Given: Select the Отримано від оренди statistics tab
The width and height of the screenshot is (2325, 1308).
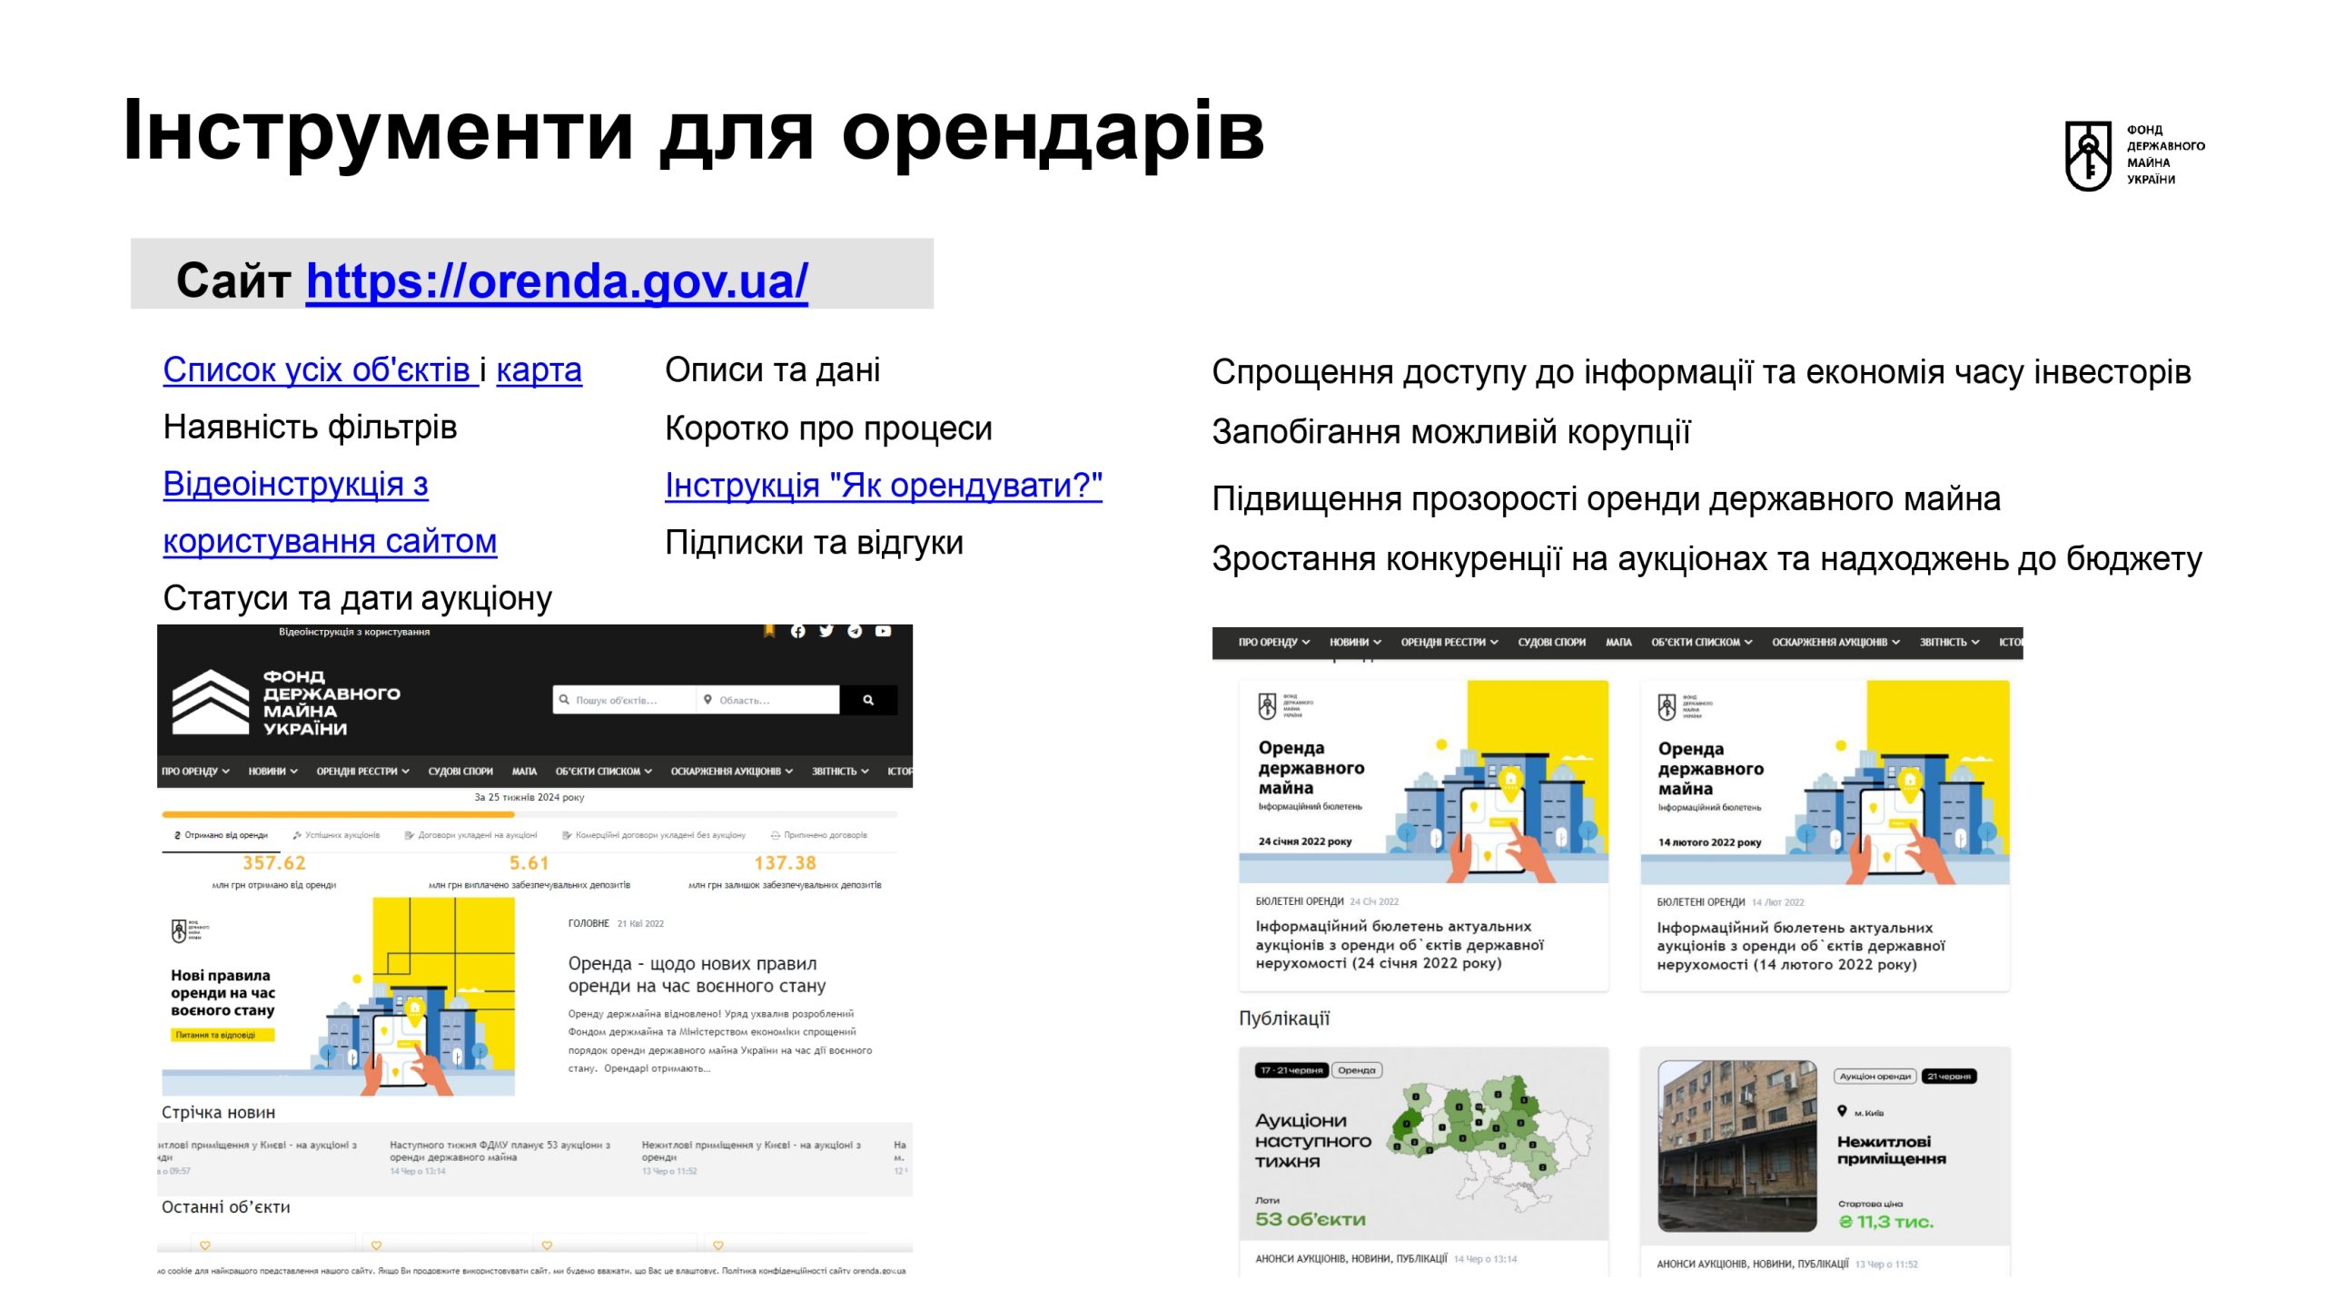Looking at the screenshot, I should pos(221,835).
